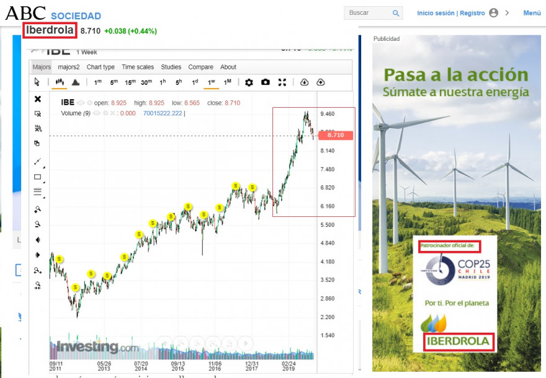Open the settings cog next to IBE label
Image resolution: width=546 pixels, height=378 pixels.
click(x=89, y=103)
